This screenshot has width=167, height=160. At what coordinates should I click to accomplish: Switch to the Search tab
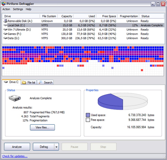coord(45,82)
